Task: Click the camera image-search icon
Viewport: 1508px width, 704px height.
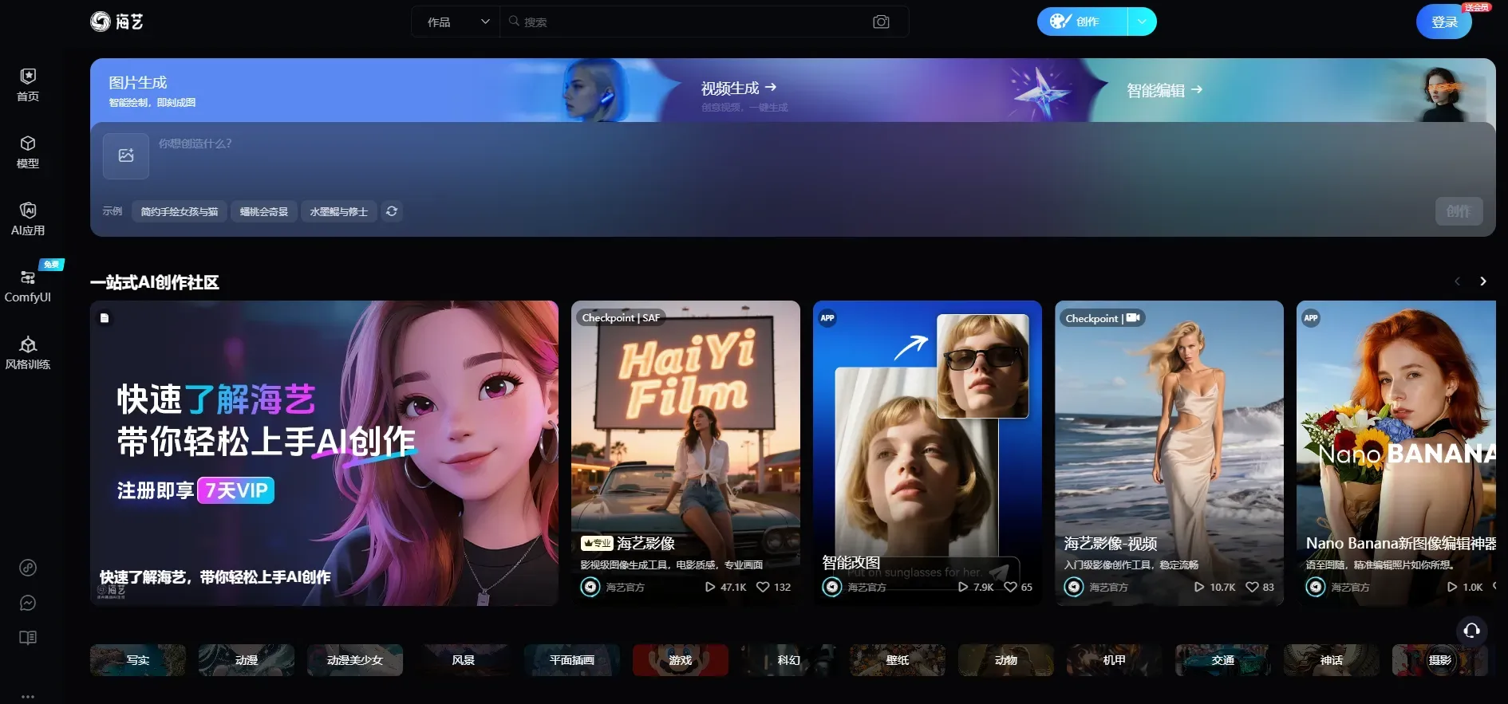Action: tap(881, 22)
